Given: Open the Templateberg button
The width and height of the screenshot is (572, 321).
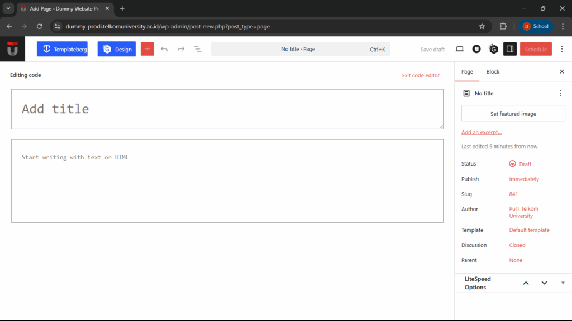Looking at the screenshot, I should [62, 49].
